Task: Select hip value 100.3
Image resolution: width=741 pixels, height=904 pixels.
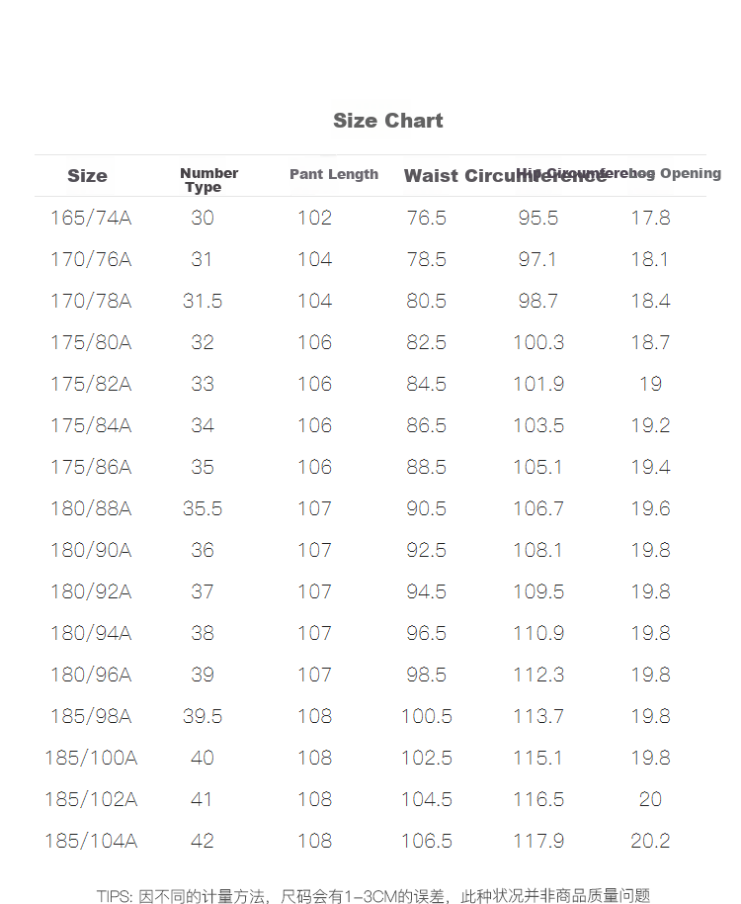Action: pyautogui.click(x=538, y=342)
